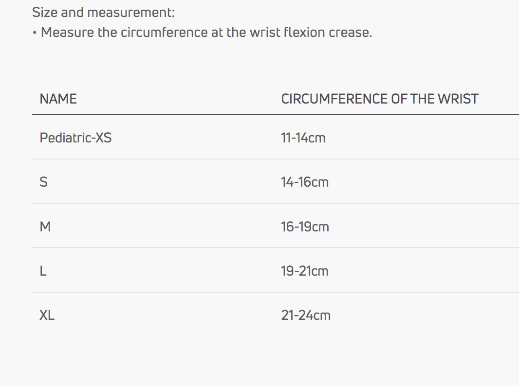
Task: Select the XL size name
Action: click(x=47, y=316)
